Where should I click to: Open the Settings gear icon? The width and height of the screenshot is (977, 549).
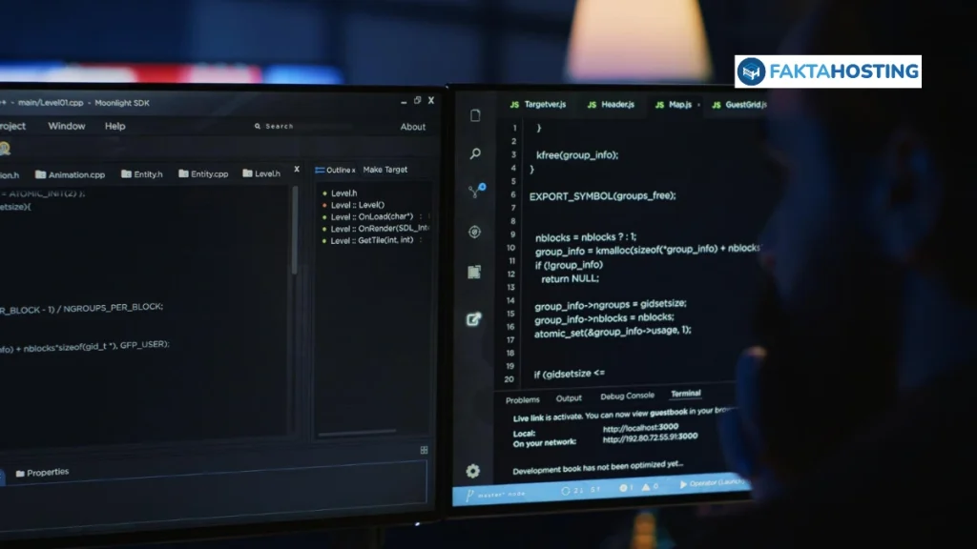[x=472, y=471]
